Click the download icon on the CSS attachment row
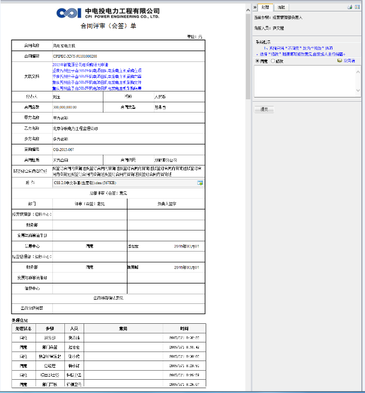365x393 pixels. [200, 183]
